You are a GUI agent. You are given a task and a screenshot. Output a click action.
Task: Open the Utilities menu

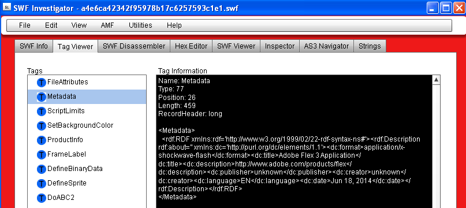coord(140,25)
